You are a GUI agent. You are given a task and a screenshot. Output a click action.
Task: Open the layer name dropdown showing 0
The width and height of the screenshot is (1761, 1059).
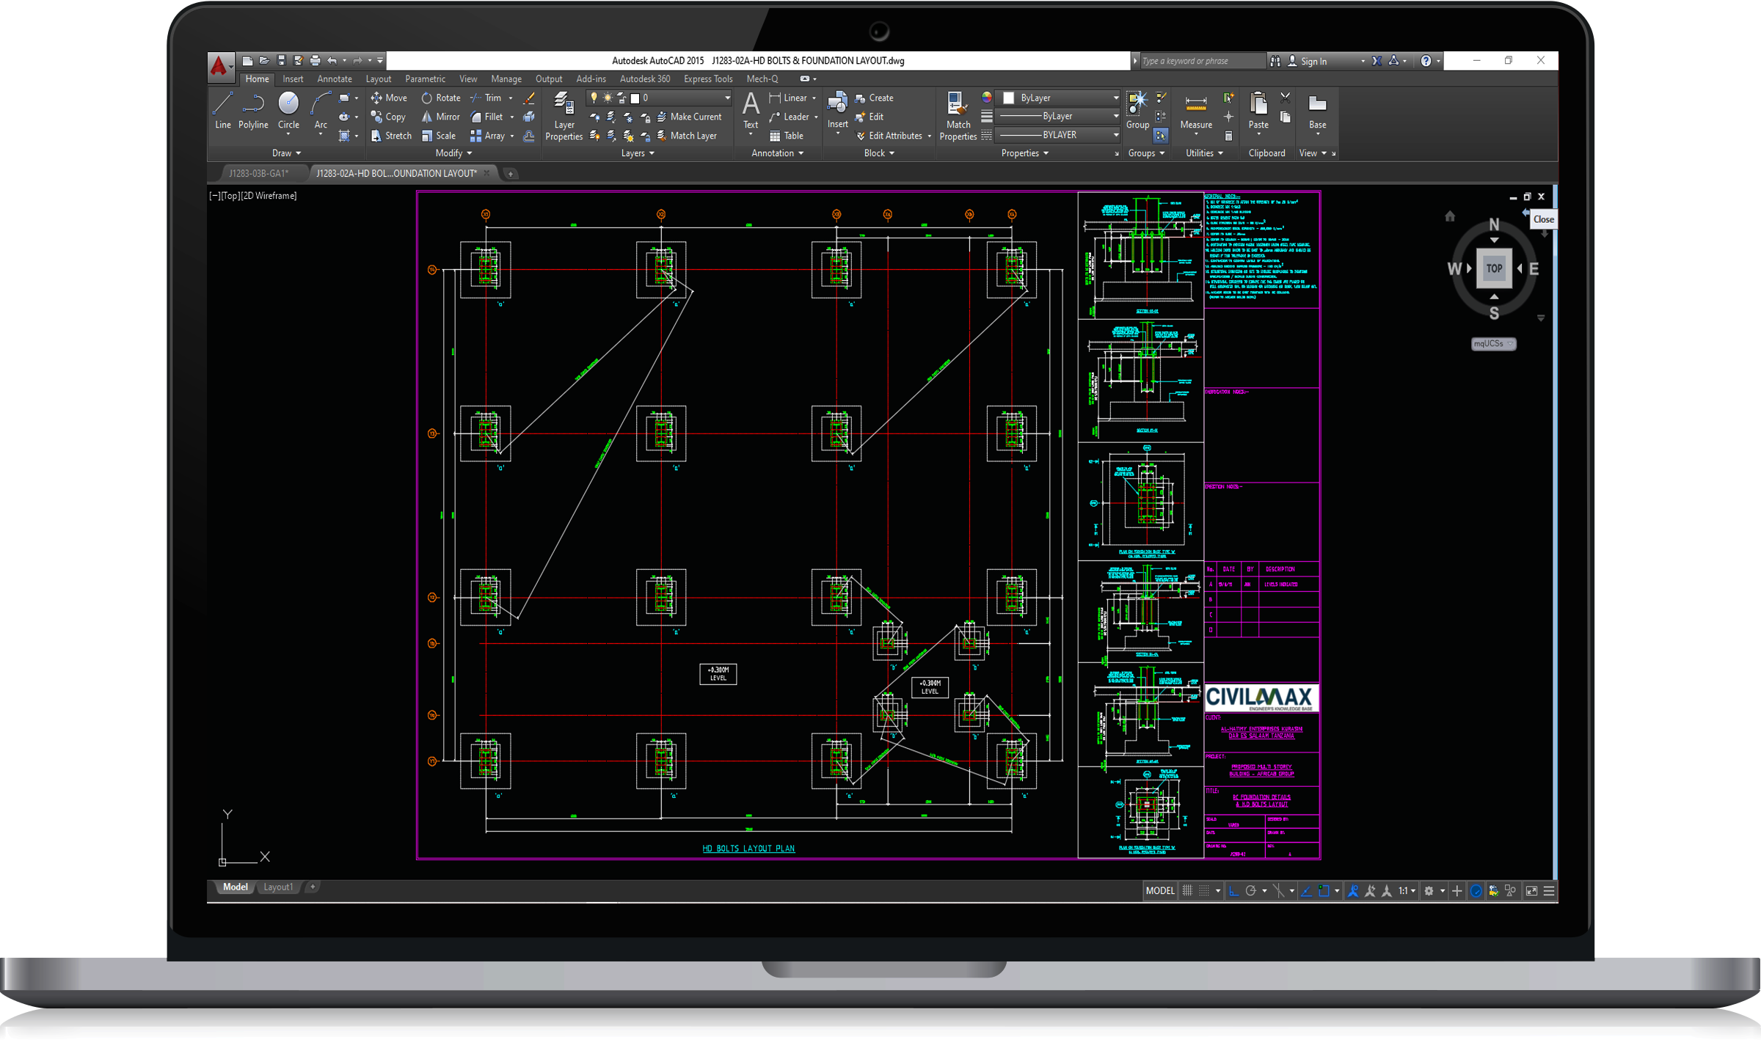660,98
